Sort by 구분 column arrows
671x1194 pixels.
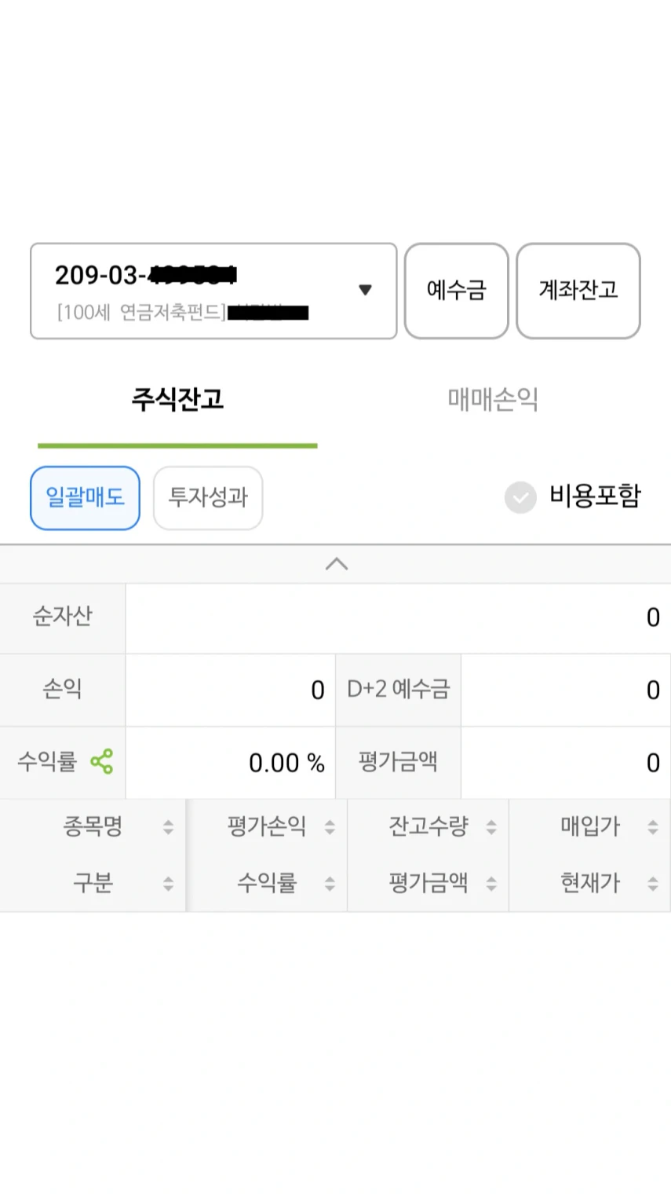click(x=168, y=884)
